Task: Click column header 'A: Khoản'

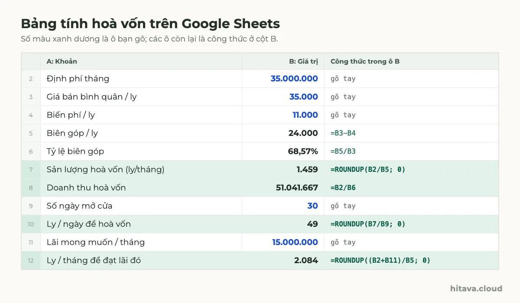Action: coord(141,61)
